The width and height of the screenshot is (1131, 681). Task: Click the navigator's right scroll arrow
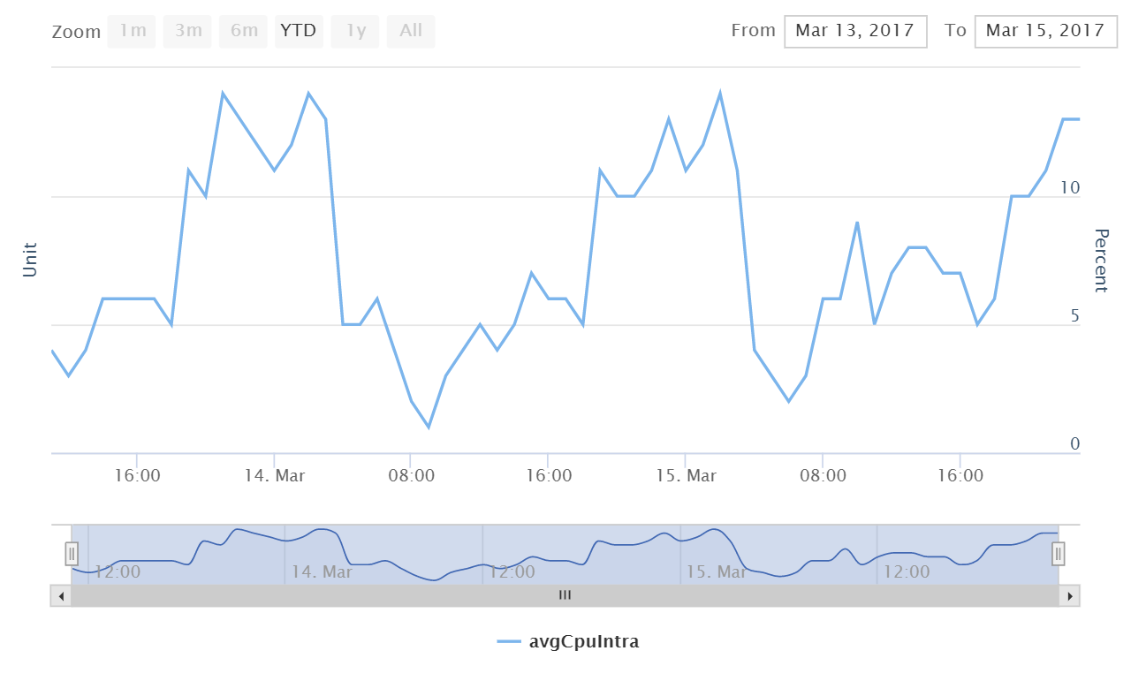1070,596
